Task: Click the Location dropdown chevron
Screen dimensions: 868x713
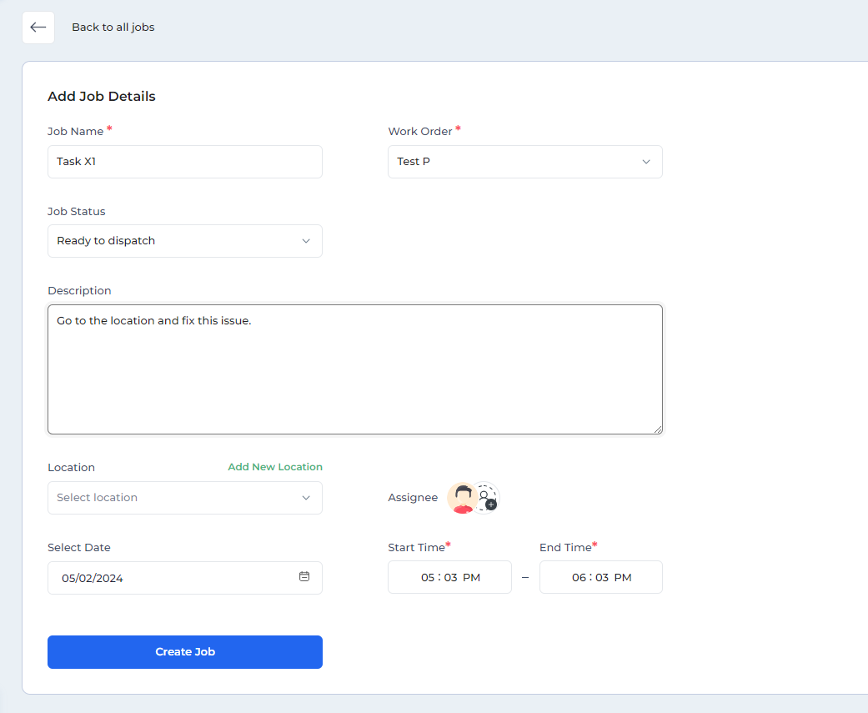Action: (x=308, y=497)
